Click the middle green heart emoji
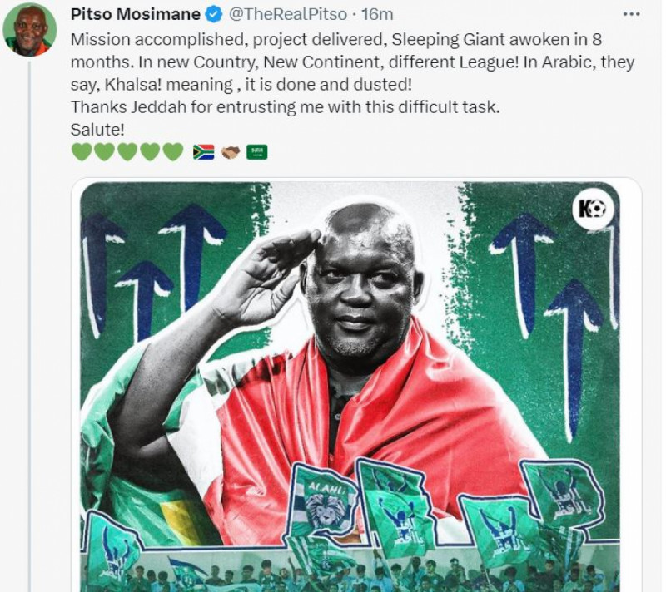The width and height of the screenshot is (666, 592). 127,152
